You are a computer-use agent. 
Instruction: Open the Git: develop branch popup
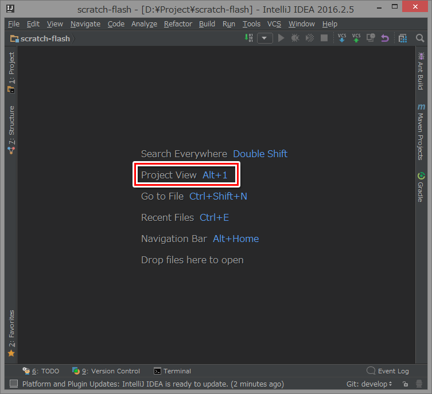(369, 384)
